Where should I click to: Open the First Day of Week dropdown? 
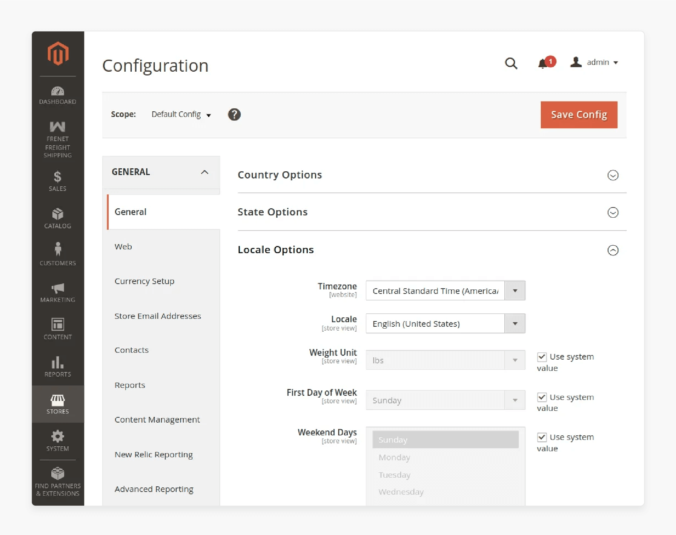tap(445, 400)
